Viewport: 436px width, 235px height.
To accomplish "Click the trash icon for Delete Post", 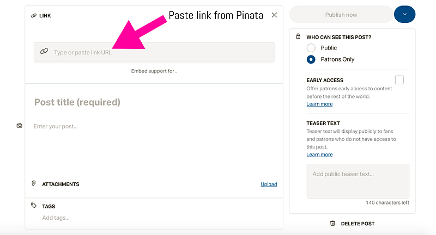I will [x=332, y=223].
